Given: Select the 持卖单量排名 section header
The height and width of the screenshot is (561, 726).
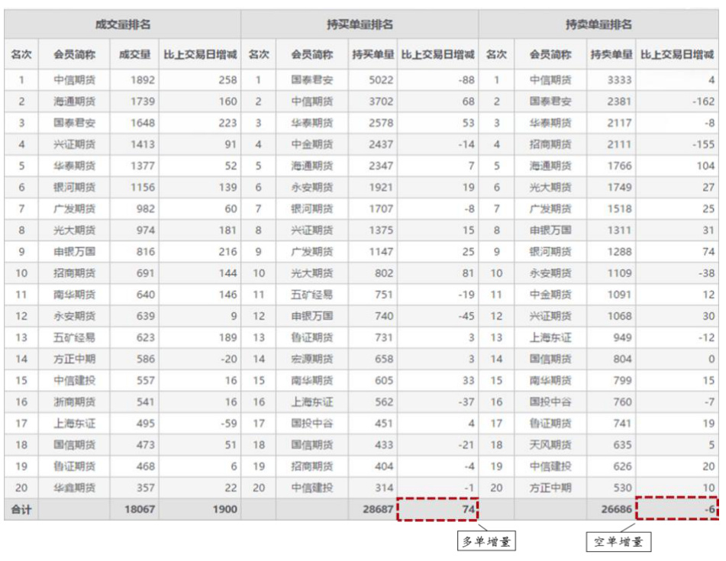Looking at the screenshot, I should coord(599,24).
